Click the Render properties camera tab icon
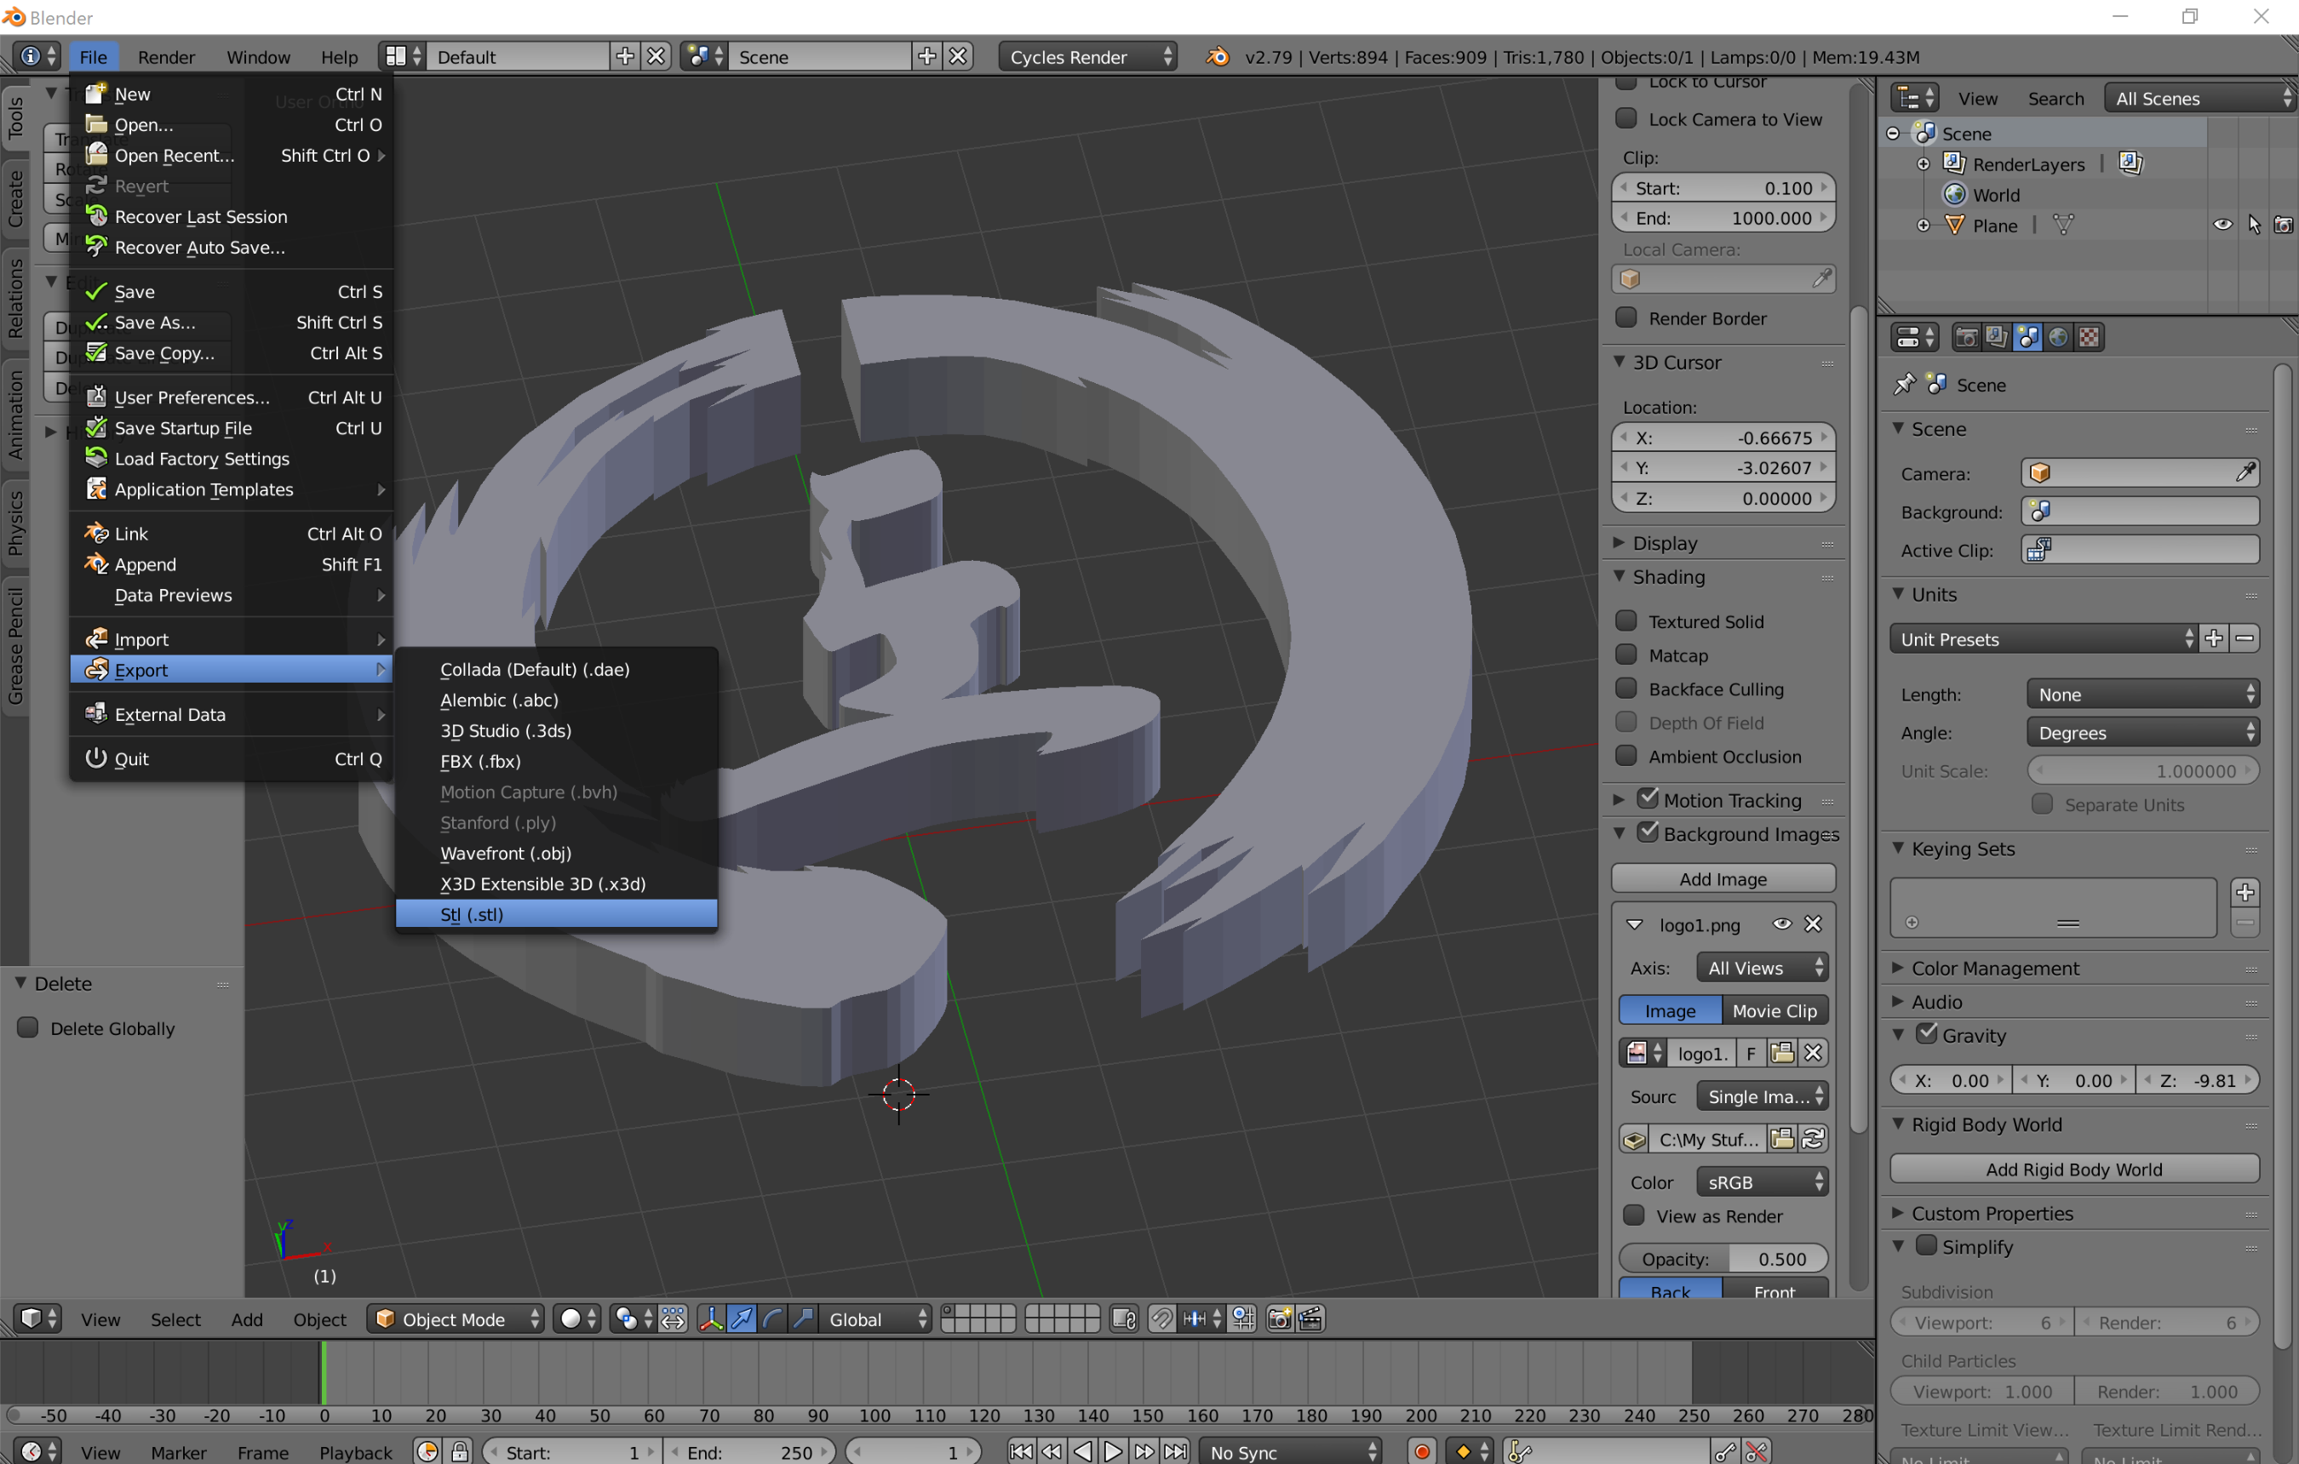Image resolution: width=2299 pixels, height=1464 pixels. pyautogui.click(x=1966, y=337)
